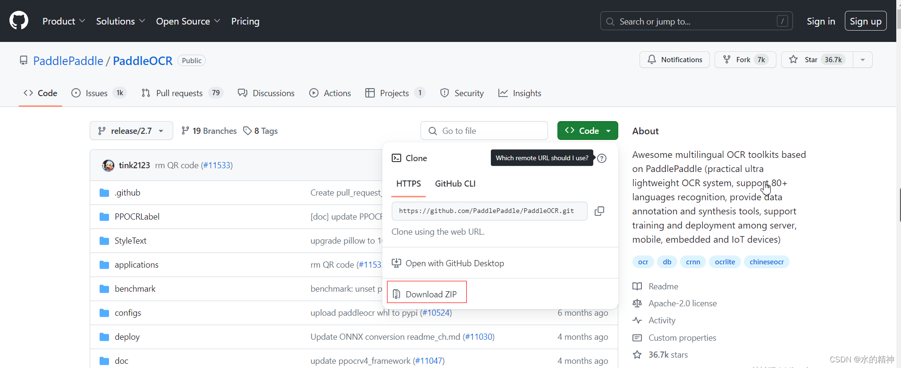Open the PaddlePaddle owner link
Screen dimensions: 901x368
click(68, 61)
